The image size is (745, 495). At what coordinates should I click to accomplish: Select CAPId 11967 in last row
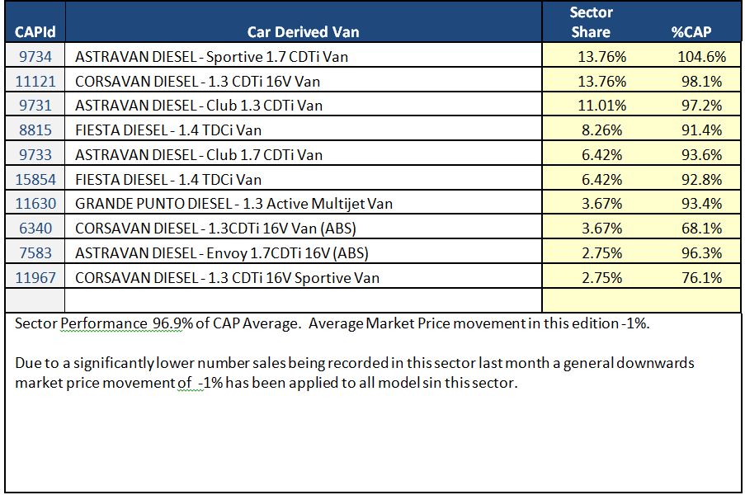(35, 277)
